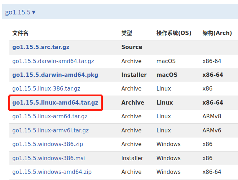Select macOS cell in darwin-amd64.tar.gz row
This screenshot has height=180, width=238.
pos(166,61)
